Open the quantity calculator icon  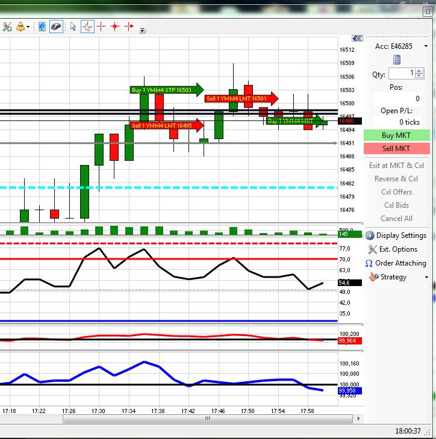pos(397,60)
